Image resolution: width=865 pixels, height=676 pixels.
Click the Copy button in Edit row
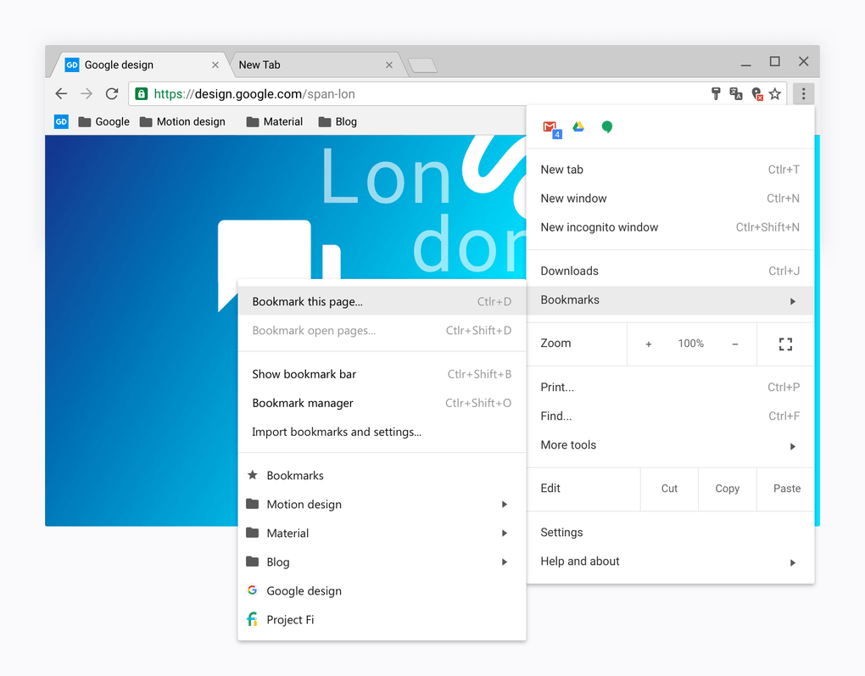(x=727, y=489)
